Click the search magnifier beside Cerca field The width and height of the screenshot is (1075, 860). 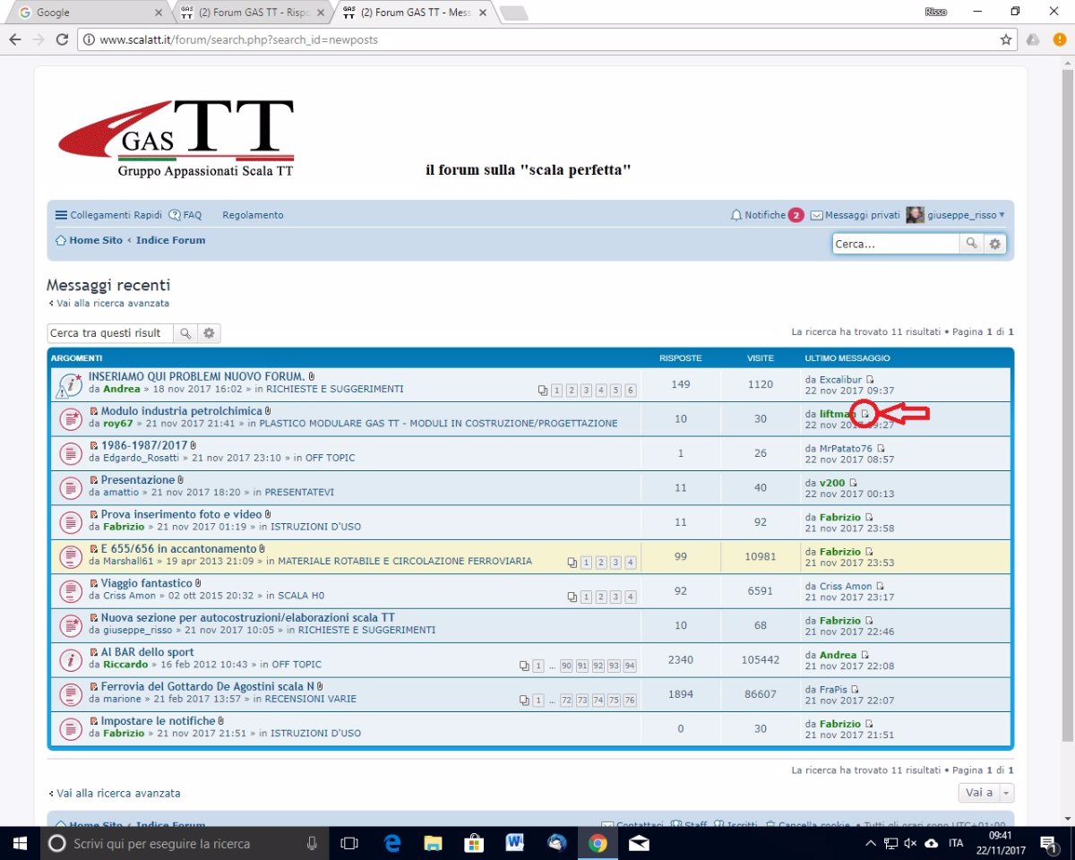(x=971, y=244)
